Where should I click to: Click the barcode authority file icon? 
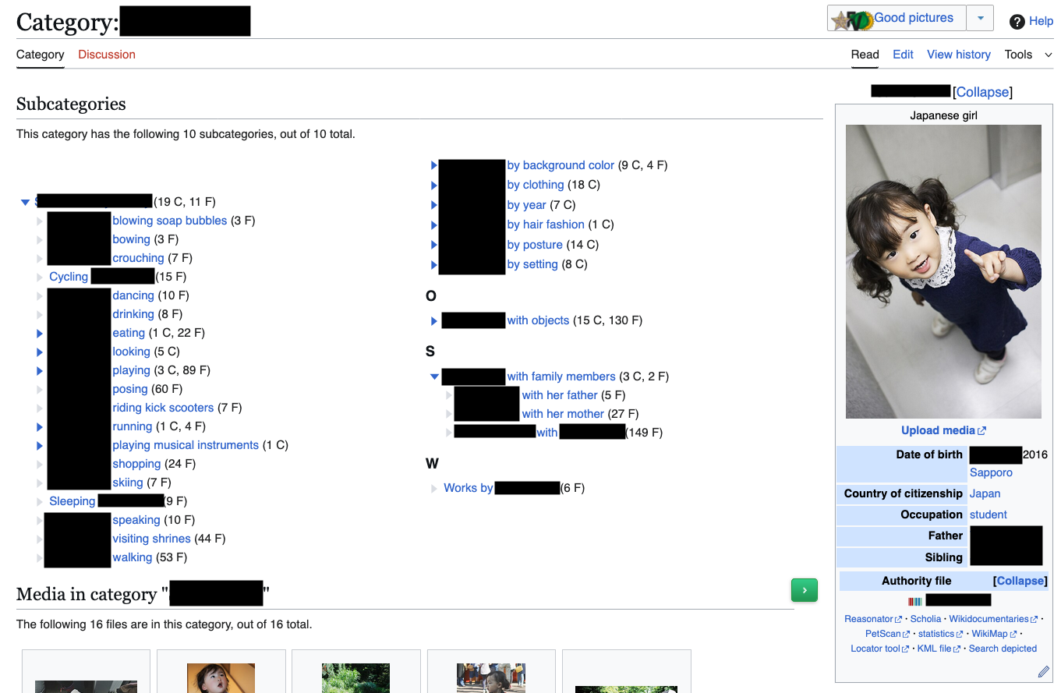coord(915,601)
